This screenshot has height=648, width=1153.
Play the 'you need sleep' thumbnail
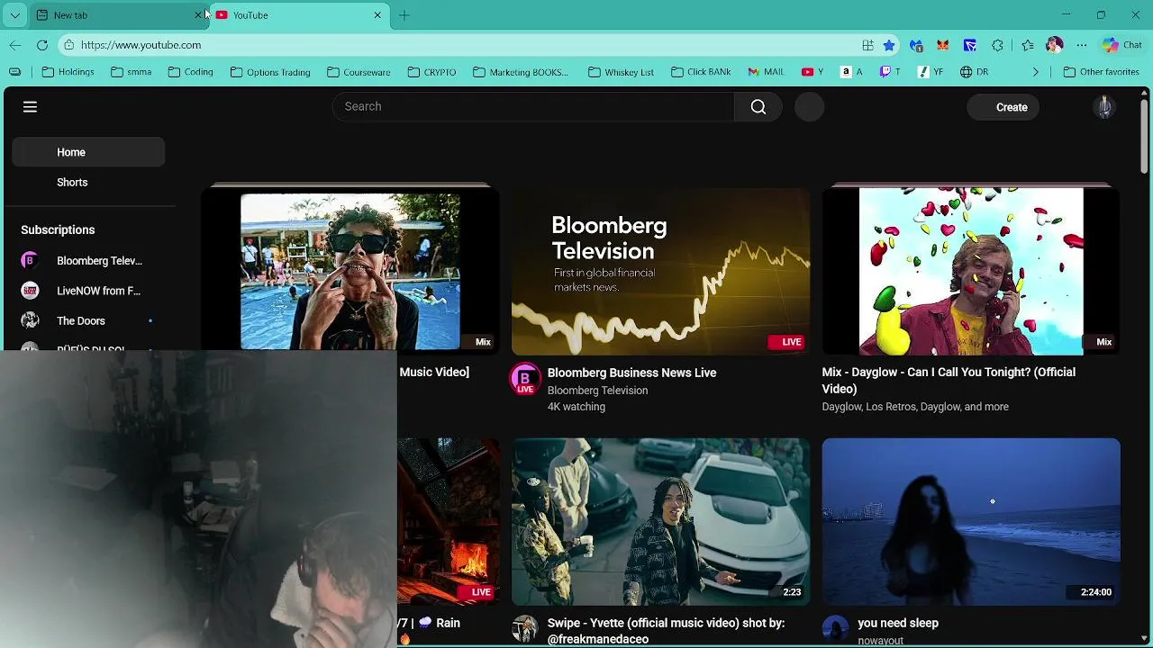tap(971, 522)
